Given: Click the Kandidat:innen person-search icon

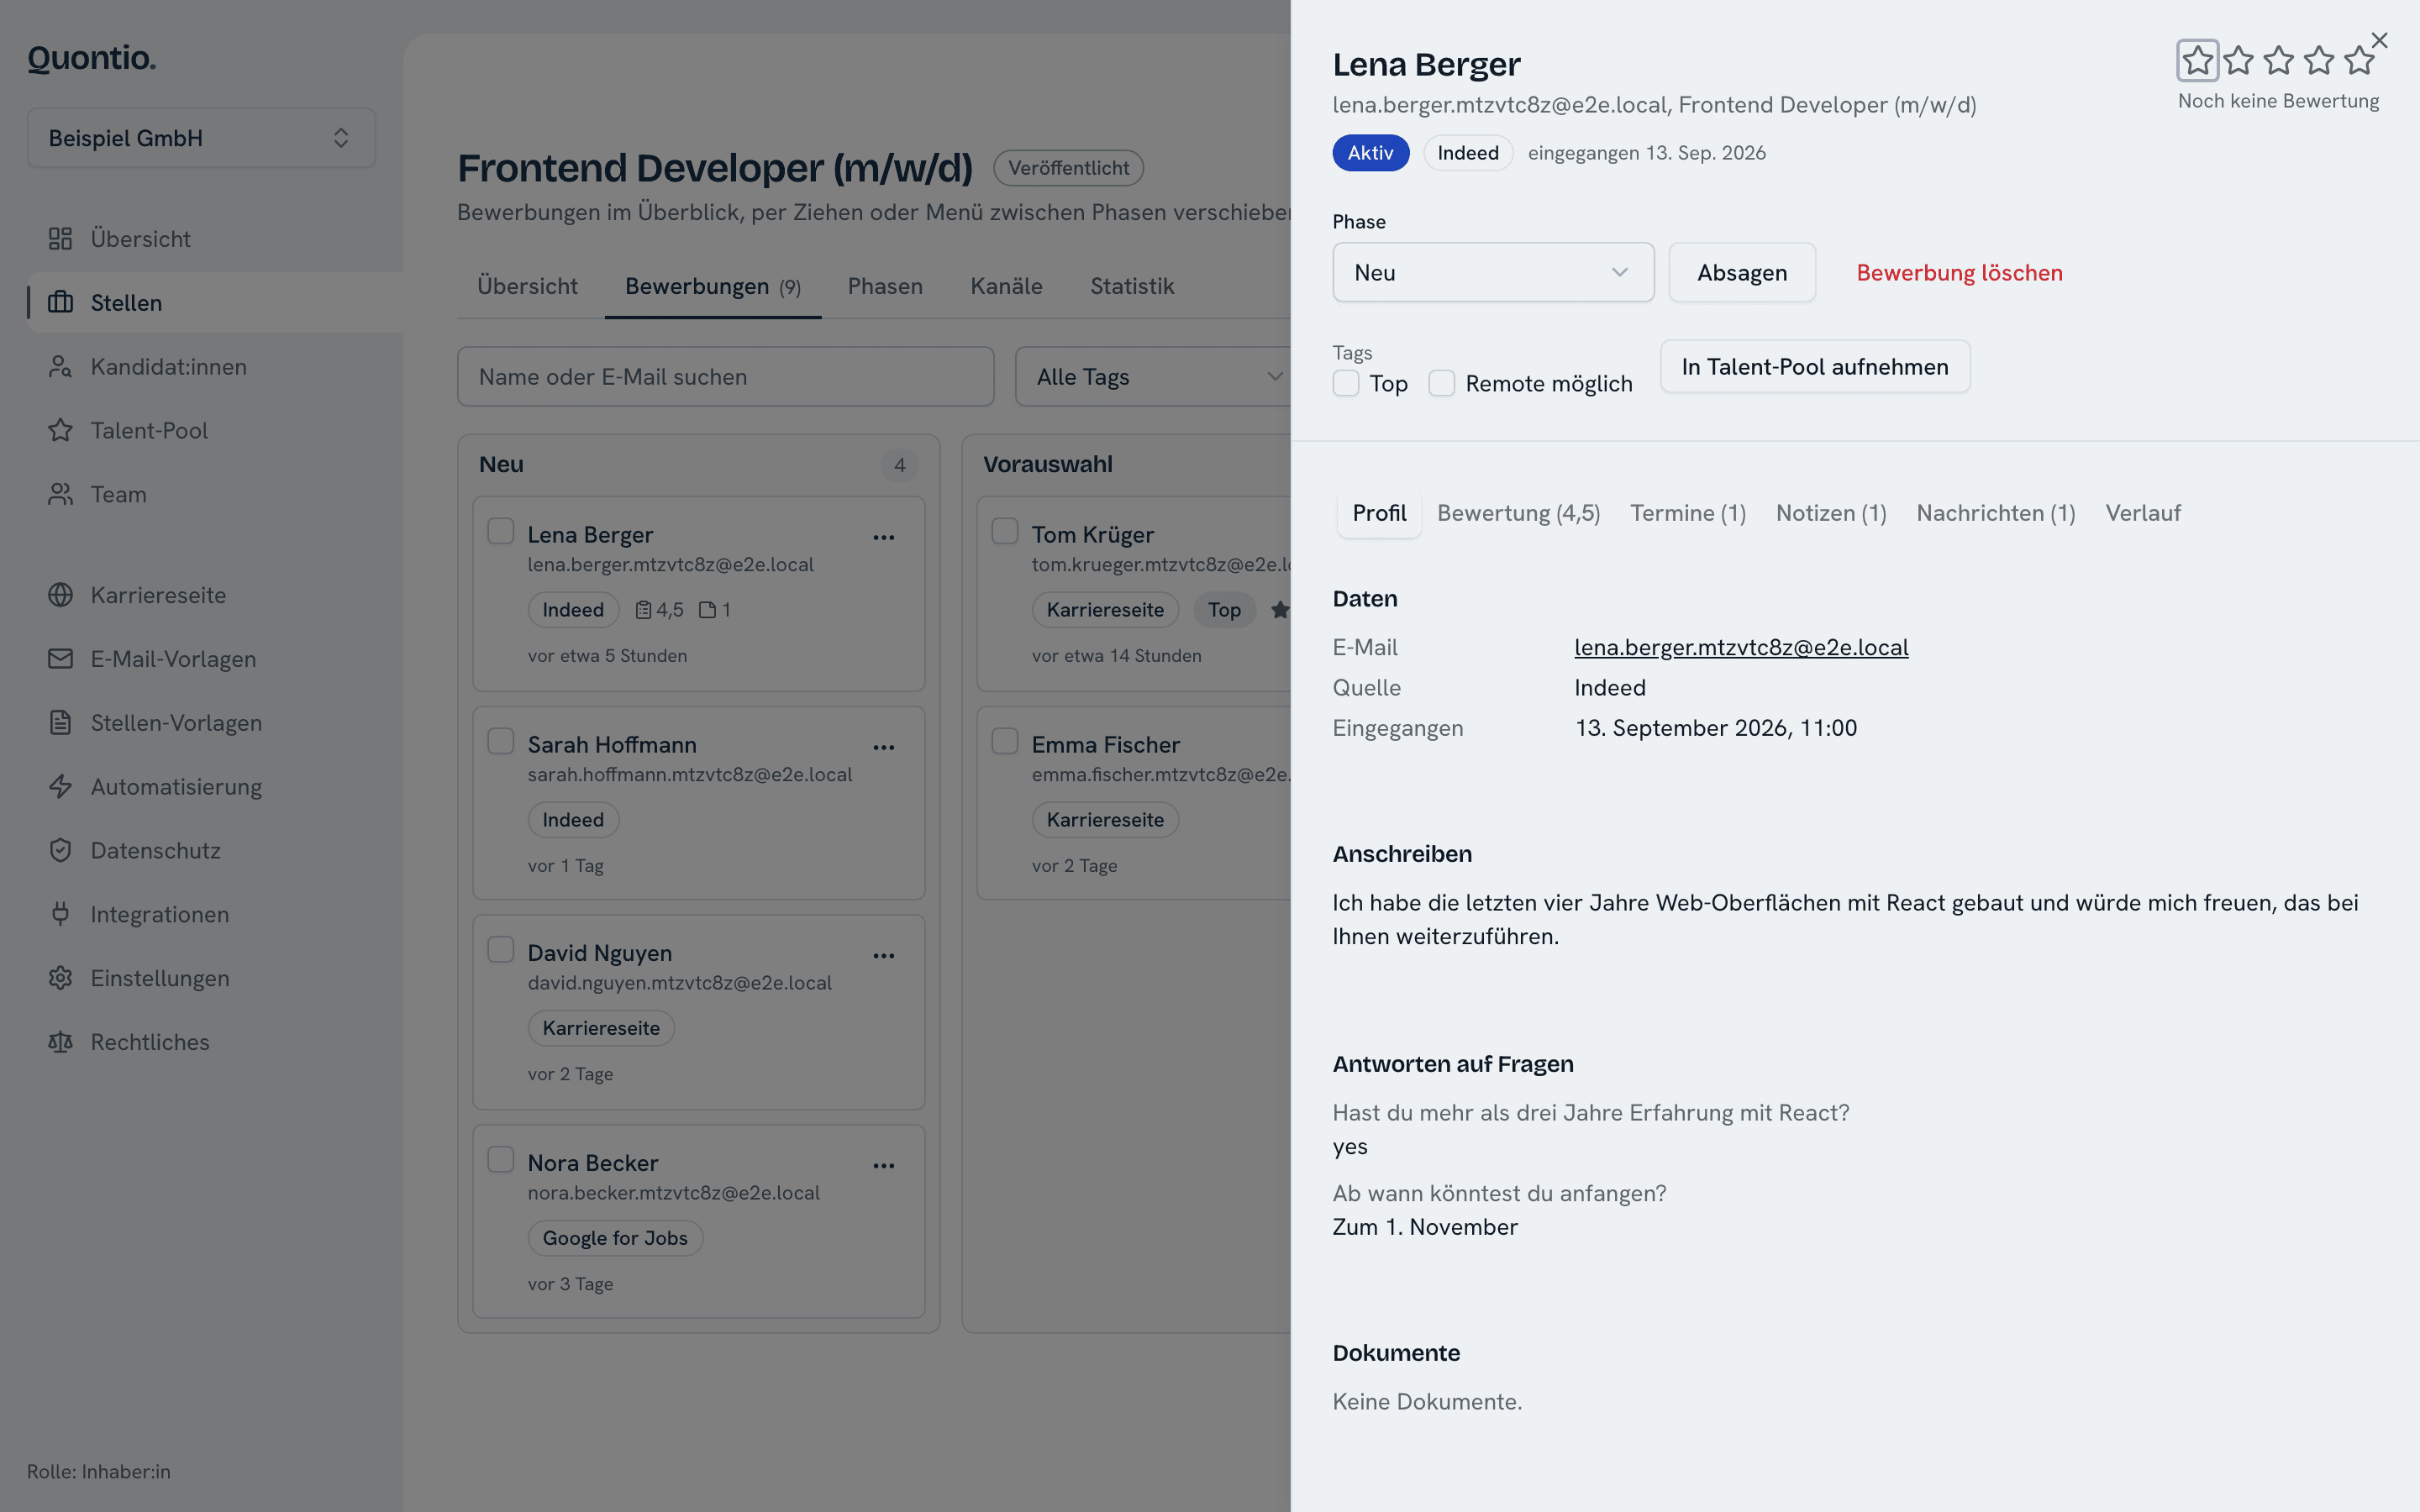Looking at the screenshot, I should click(x=60, y=366).
